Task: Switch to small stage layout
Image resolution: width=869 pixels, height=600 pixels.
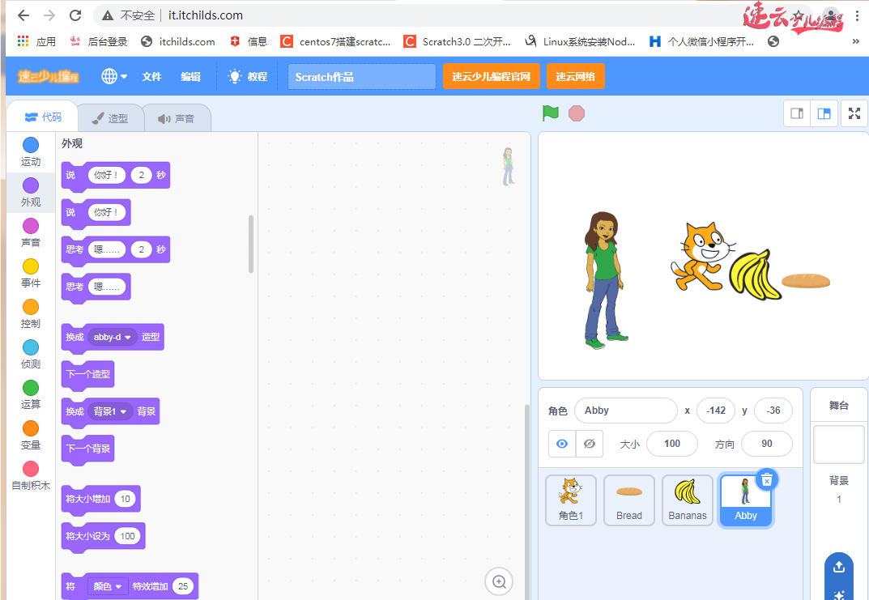Action: 797,114
